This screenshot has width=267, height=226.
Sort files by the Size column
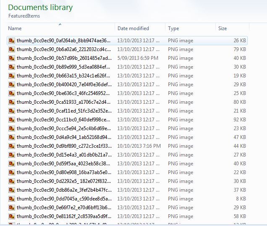222,28
